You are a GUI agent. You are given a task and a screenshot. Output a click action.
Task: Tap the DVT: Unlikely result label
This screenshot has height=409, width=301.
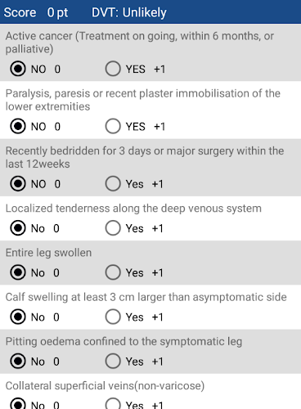pos(129,12)
